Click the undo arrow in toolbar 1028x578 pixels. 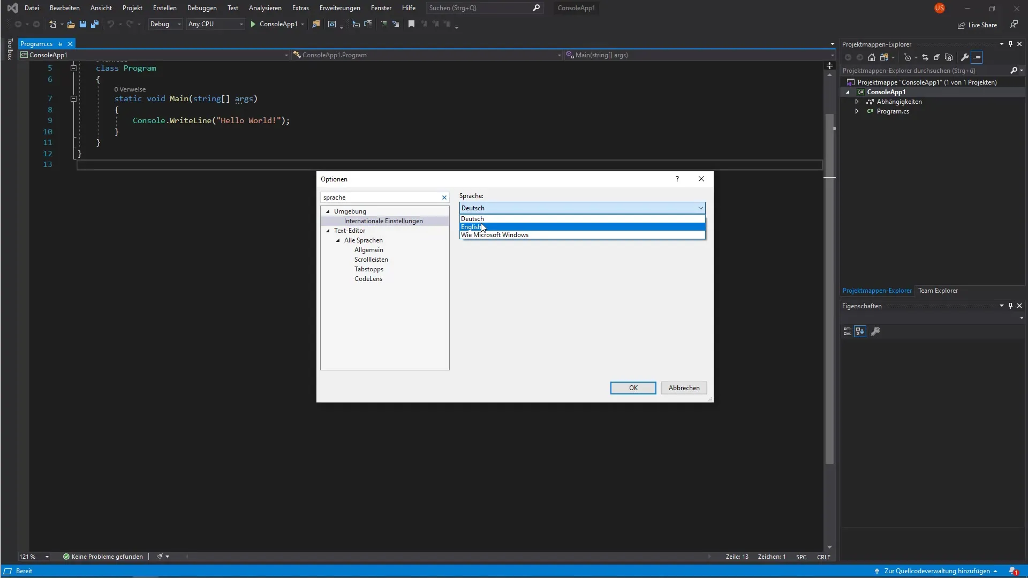pyautogui.click(x=110, y=24)
